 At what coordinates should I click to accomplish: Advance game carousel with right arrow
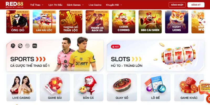pyautogui.click(x=204, y=22)
